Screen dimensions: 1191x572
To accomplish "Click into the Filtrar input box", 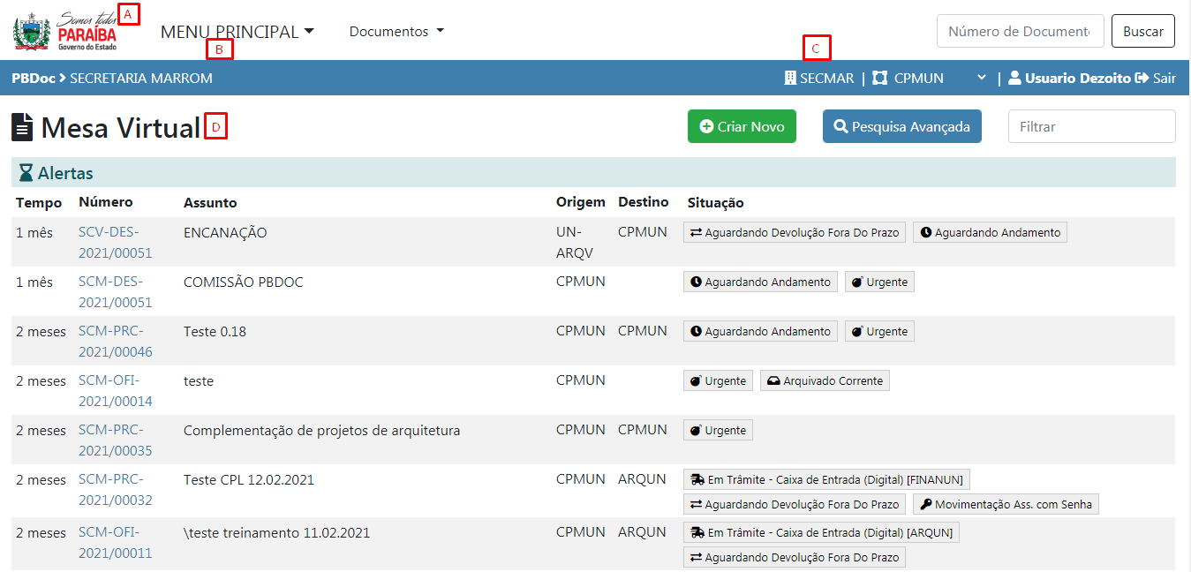I will pos(1092,126).
